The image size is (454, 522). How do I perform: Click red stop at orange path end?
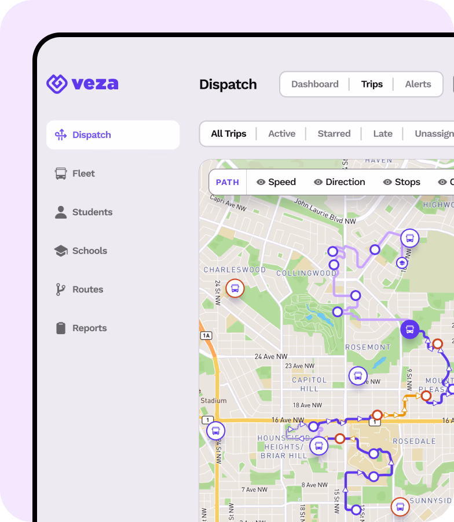point(426,396)
